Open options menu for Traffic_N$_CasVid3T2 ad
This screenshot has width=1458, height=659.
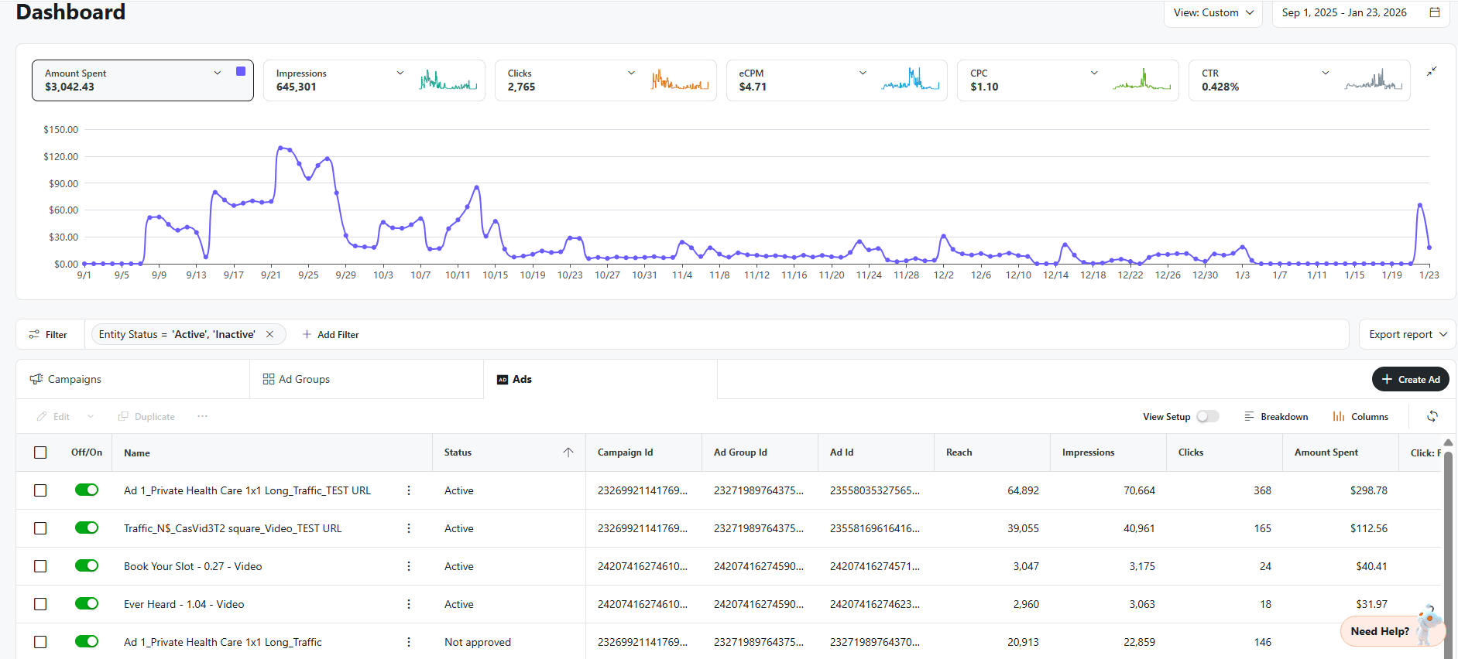[409, 528]
